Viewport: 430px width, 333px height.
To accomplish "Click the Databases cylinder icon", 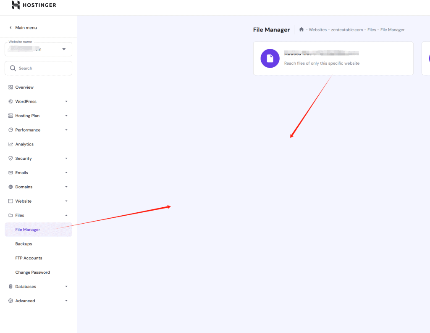I will [x=10, y=287].
